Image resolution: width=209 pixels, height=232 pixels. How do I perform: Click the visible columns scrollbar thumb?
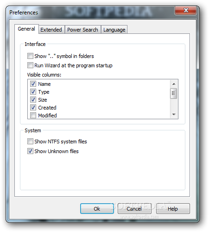click(x=174, y=93)
